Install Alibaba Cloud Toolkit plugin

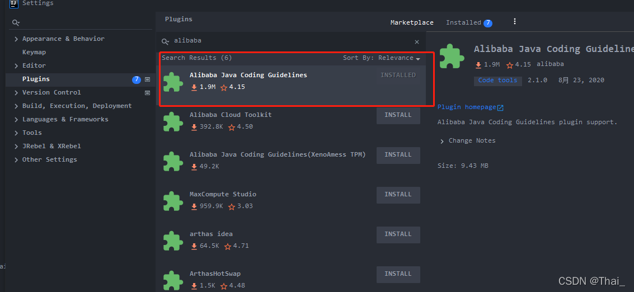[398, 115]
